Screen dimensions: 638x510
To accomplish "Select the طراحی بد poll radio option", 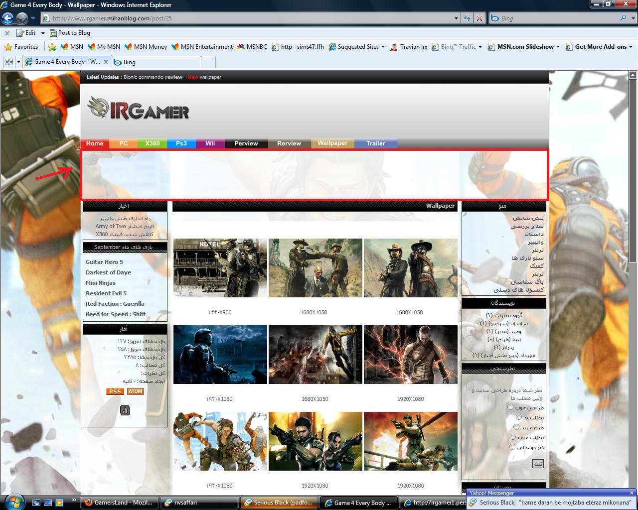I will [516, 427].
